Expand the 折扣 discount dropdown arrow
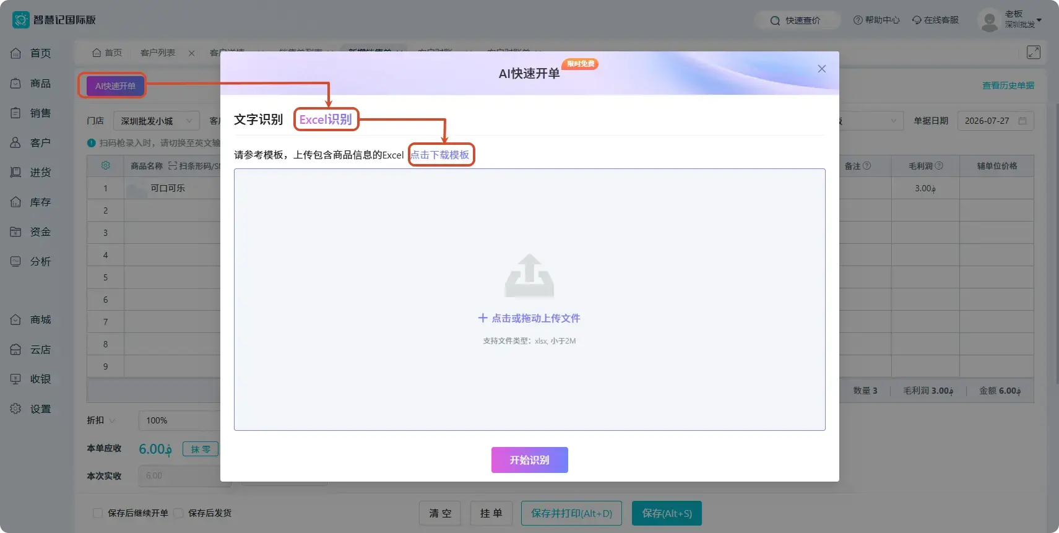This screenshot has width=1059, height=533. [x=112, y=420]
